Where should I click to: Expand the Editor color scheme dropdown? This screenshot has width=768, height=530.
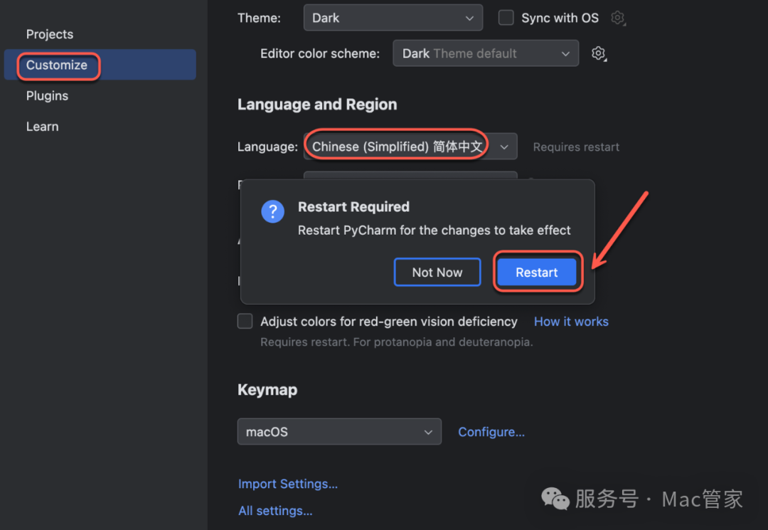485,53
